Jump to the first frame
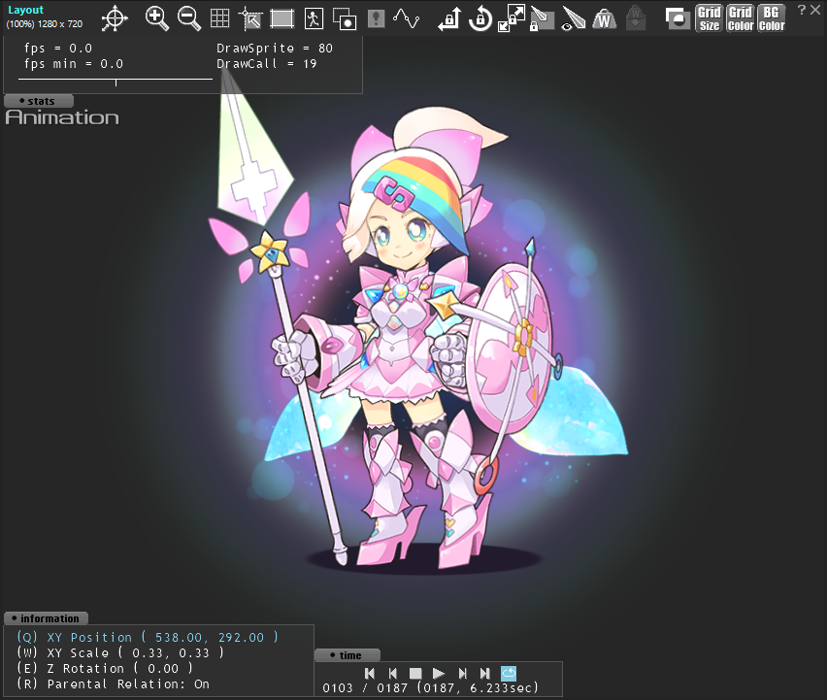 (370, 673)
